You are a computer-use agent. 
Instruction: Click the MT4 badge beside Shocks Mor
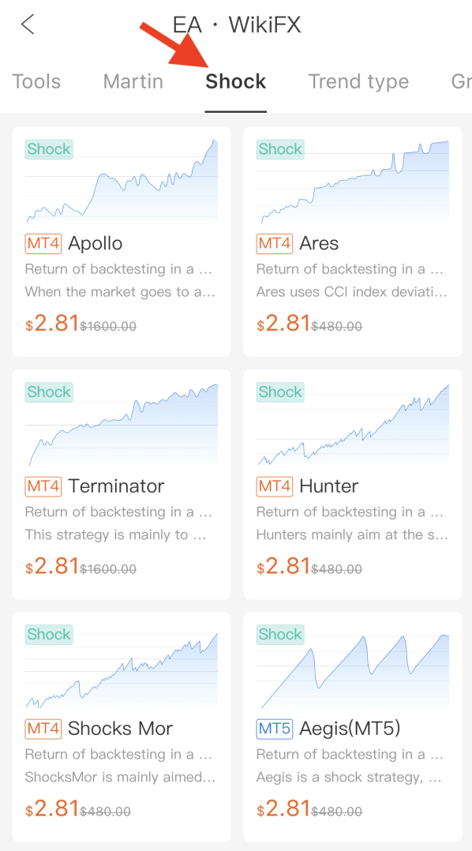click(x=43, y=729)
